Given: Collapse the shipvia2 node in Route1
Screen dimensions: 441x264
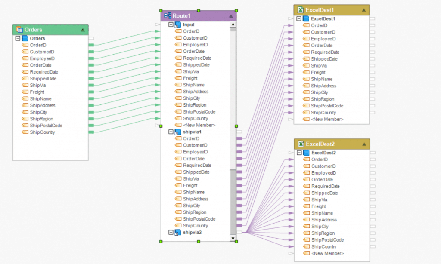Looking at the screenshot, I should (x=171, y=233).
